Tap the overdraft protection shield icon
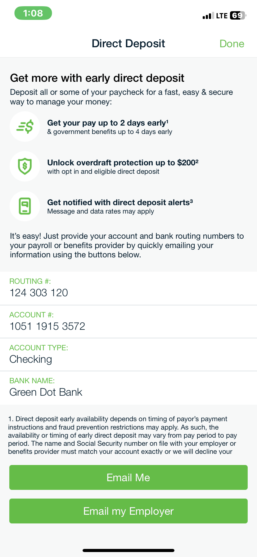This screenshot has width=257, height=557. [25, 166]
